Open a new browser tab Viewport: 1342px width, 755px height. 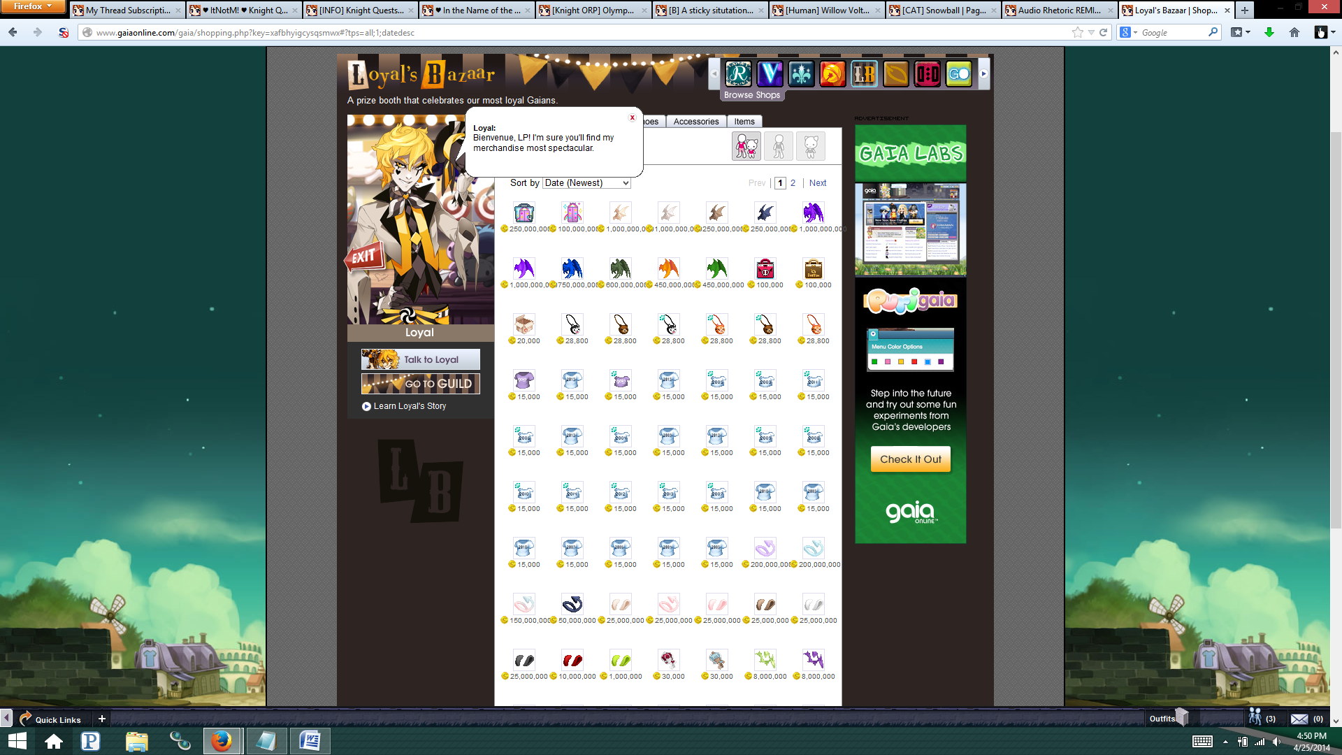coord(1245,10)
